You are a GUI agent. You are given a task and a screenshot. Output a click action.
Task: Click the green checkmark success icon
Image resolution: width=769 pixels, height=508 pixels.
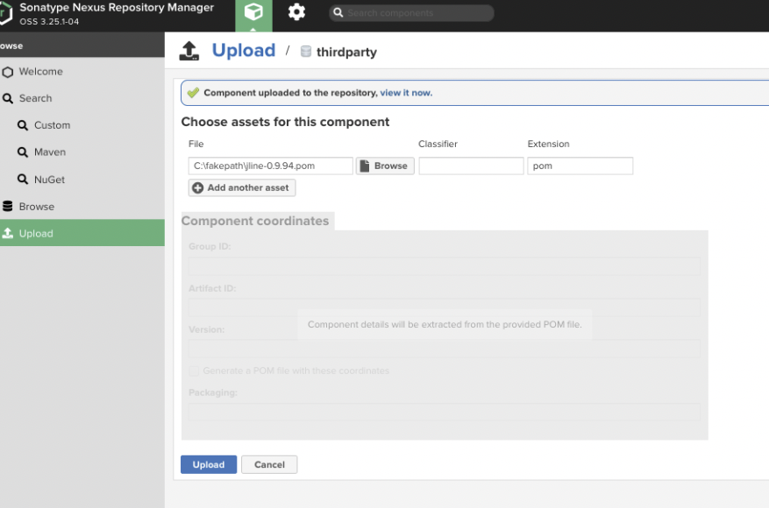pos(193,93)
